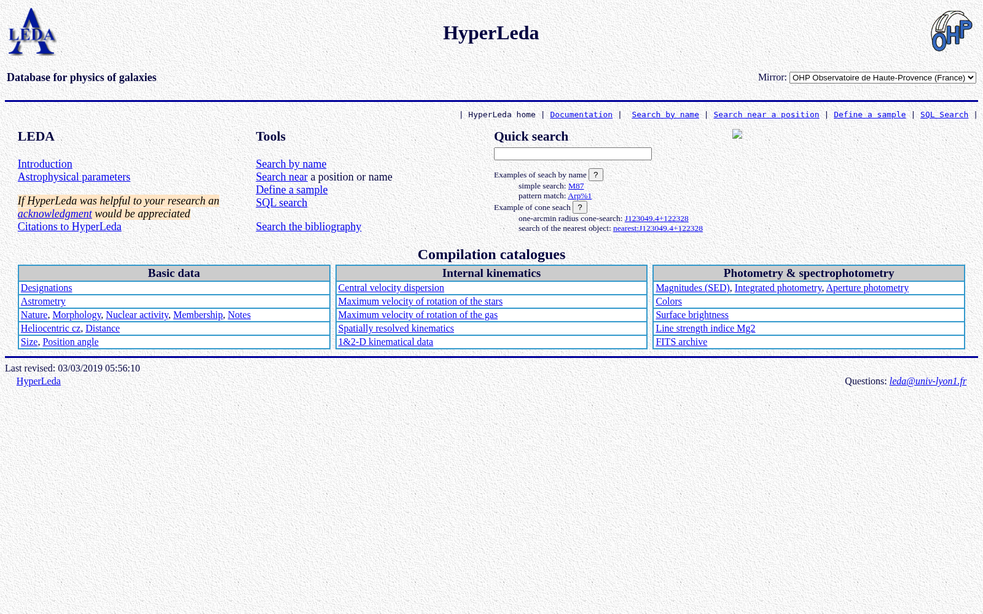Click the Compilation catalogues heading
The width and height of the screenshot is (983, 614).
click(x=491, y=254)
